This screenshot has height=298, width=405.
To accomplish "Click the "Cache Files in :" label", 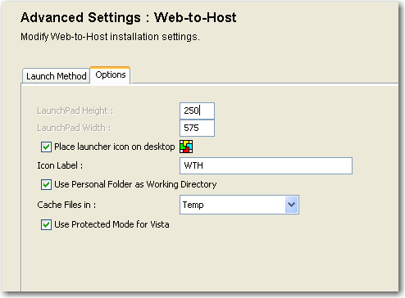I will [x=66, y=205].
